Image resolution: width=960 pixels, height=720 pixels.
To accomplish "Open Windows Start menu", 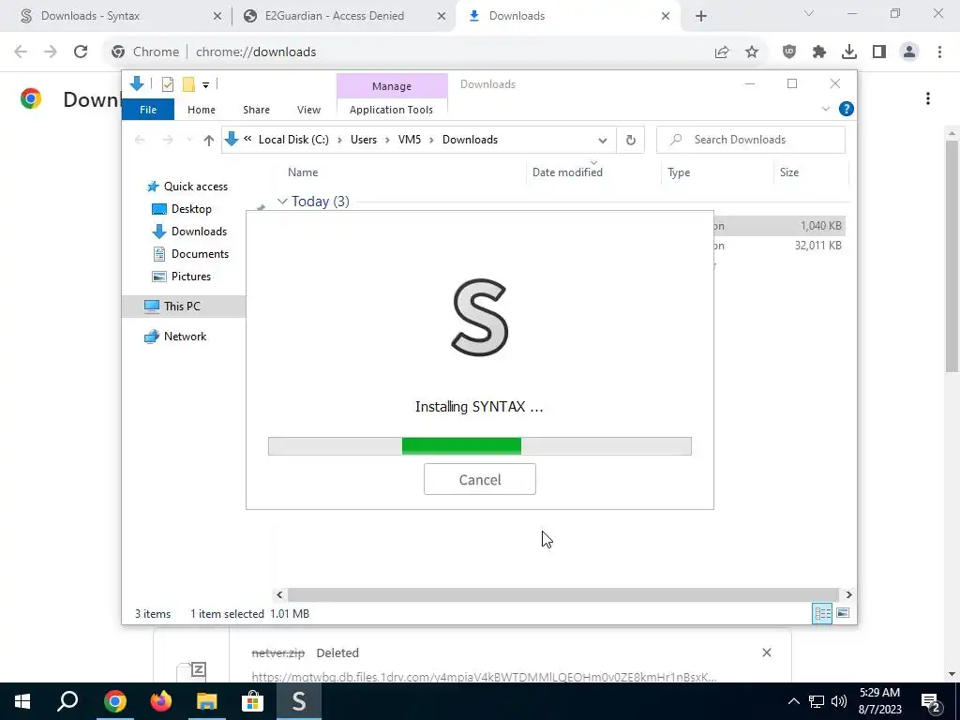I will pos(22,701).
